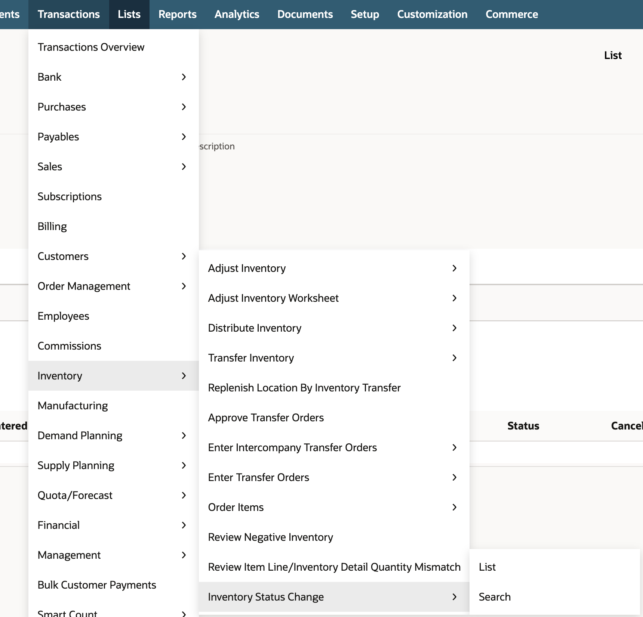Expand the Purchases submenu
The width and height of the screenshot is (643, 617).
114,107
